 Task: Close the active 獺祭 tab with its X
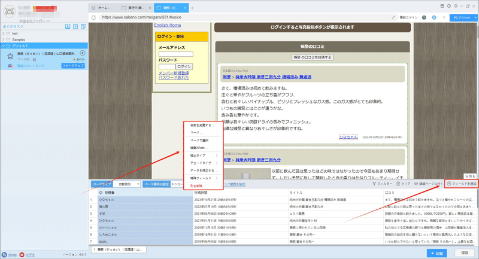[x=185, y=8]
